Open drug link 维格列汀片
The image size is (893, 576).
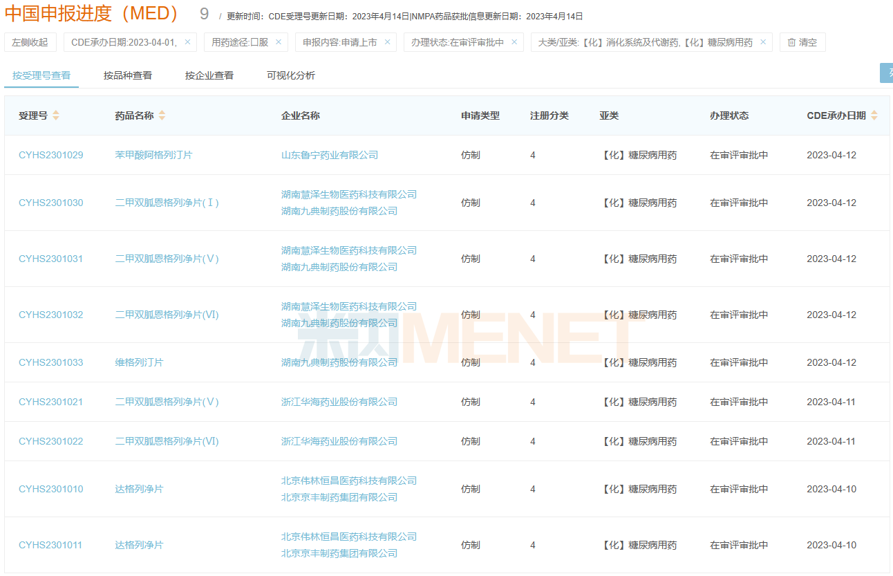pyautogui.click(x=139, y=362)
